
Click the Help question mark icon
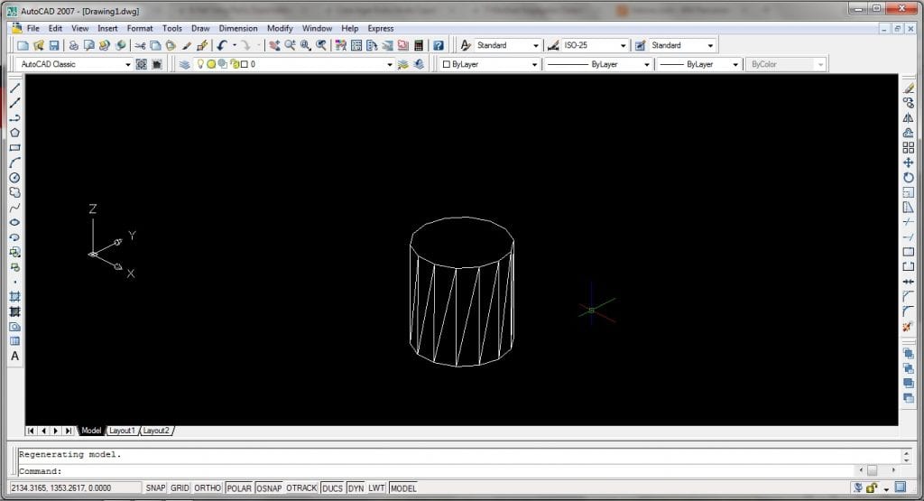coord(438,45)
